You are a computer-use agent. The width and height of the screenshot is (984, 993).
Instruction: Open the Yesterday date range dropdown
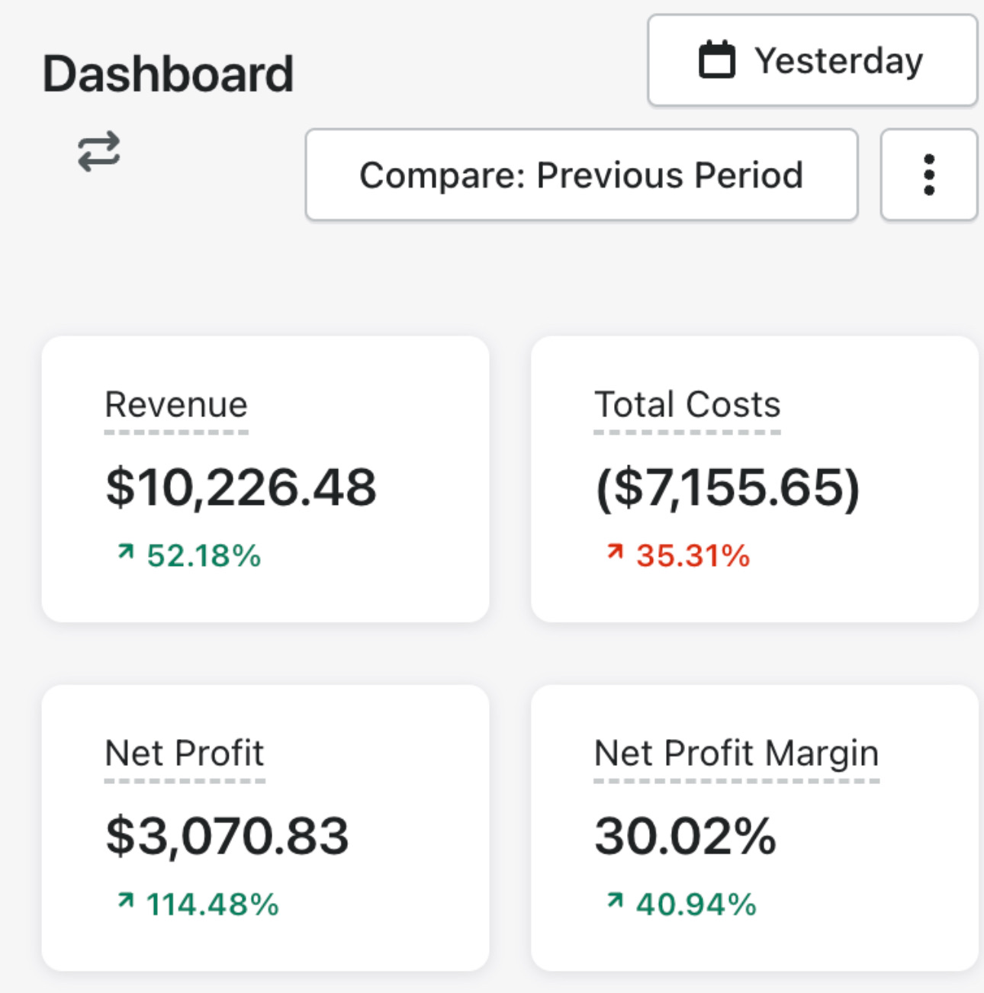812,60
